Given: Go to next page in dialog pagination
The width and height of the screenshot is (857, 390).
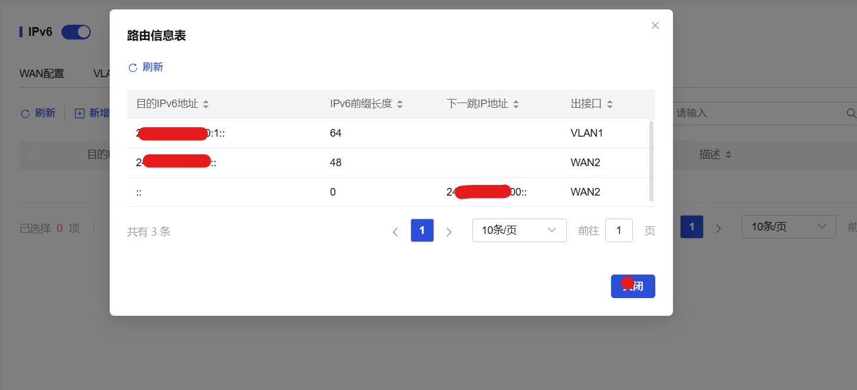Looking at the screenshot, I should (x=449, y=232).
